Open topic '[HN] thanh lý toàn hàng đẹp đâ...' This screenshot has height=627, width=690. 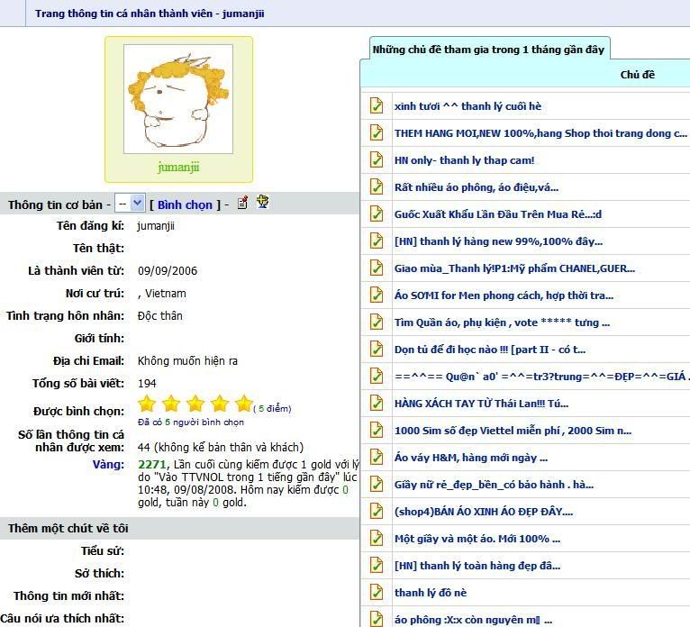[x=477, y=566]
